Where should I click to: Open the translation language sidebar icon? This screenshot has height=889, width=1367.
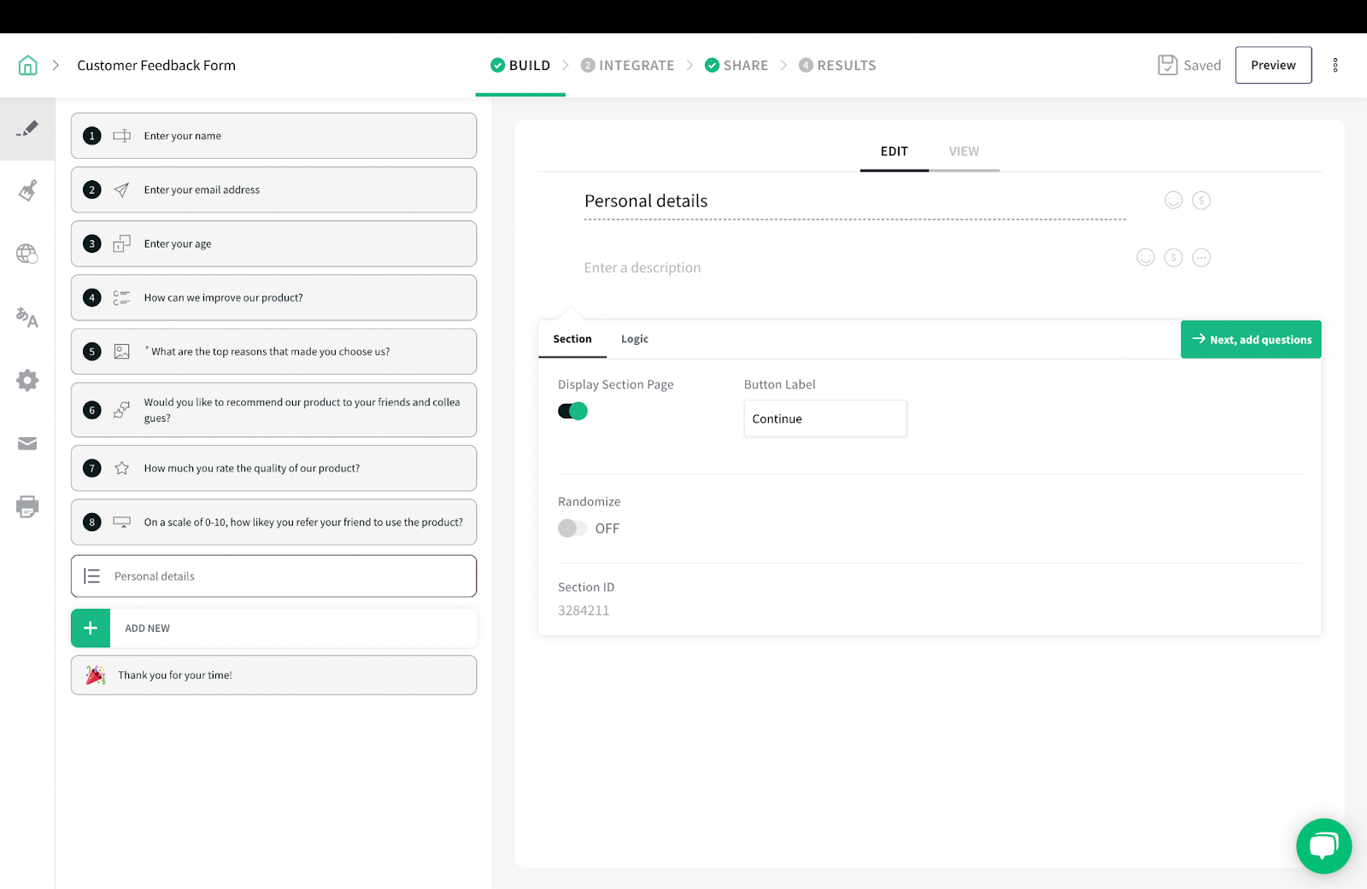tap(27, 318)
